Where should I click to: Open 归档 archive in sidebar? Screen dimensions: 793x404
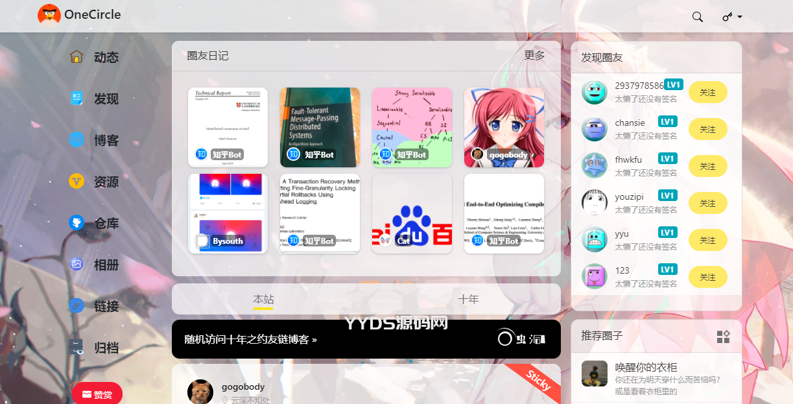77,348
